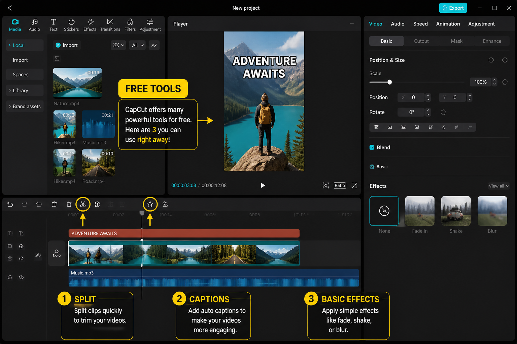
Task: Switch to the Speed tab
Action: (x=420, y=24)
